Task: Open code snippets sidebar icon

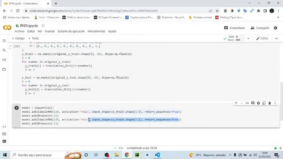Action: pos(4,127)
